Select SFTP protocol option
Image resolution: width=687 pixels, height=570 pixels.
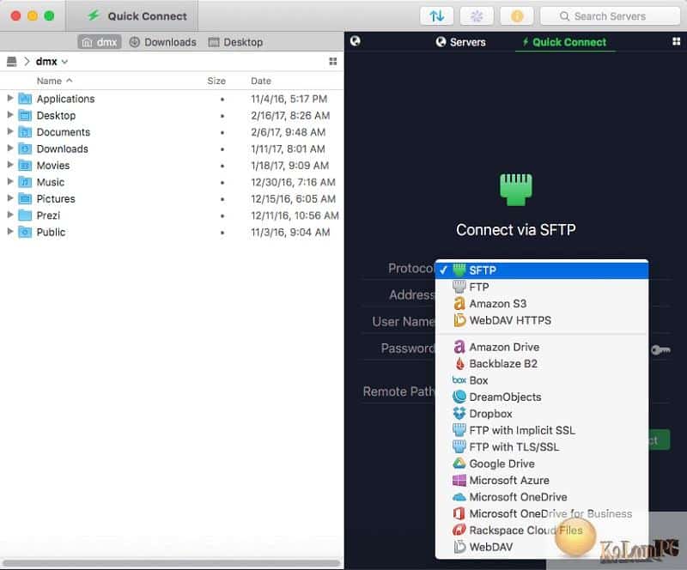[542, 270]
